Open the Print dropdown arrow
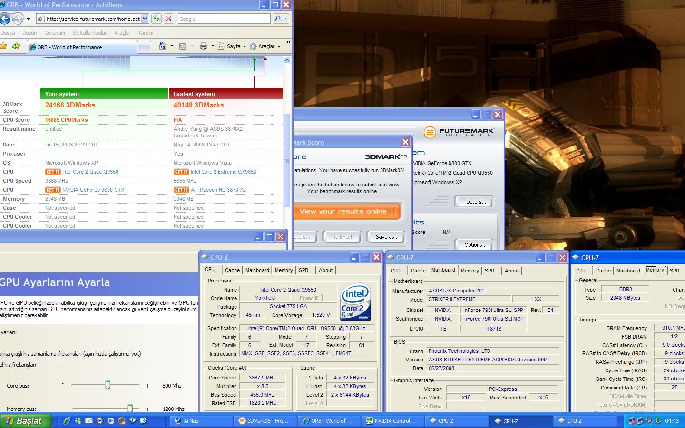 click(213, 46)
